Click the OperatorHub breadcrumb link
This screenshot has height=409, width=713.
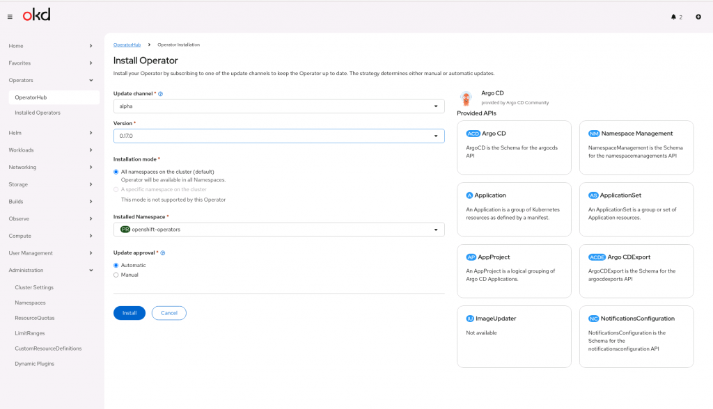tap(127, 45)
